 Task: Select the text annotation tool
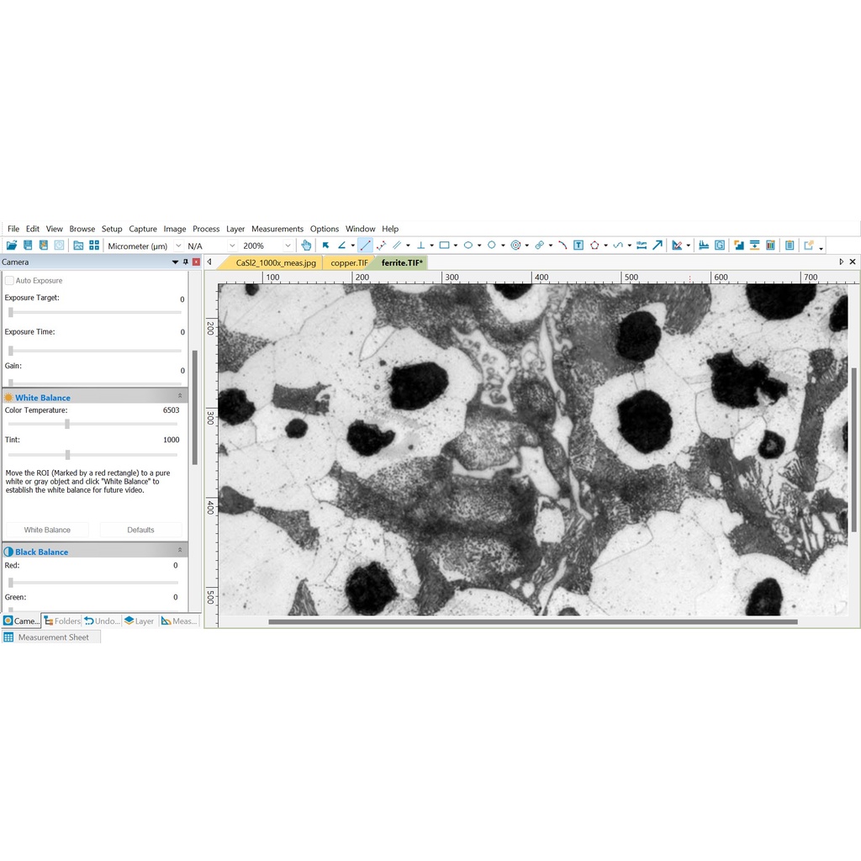(x=578, y=246)
